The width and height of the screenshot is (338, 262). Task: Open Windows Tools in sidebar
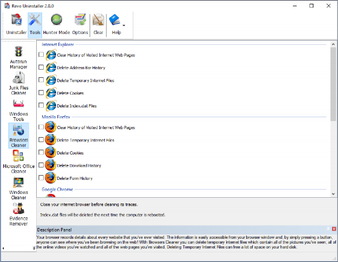click(x=18, y=110)
